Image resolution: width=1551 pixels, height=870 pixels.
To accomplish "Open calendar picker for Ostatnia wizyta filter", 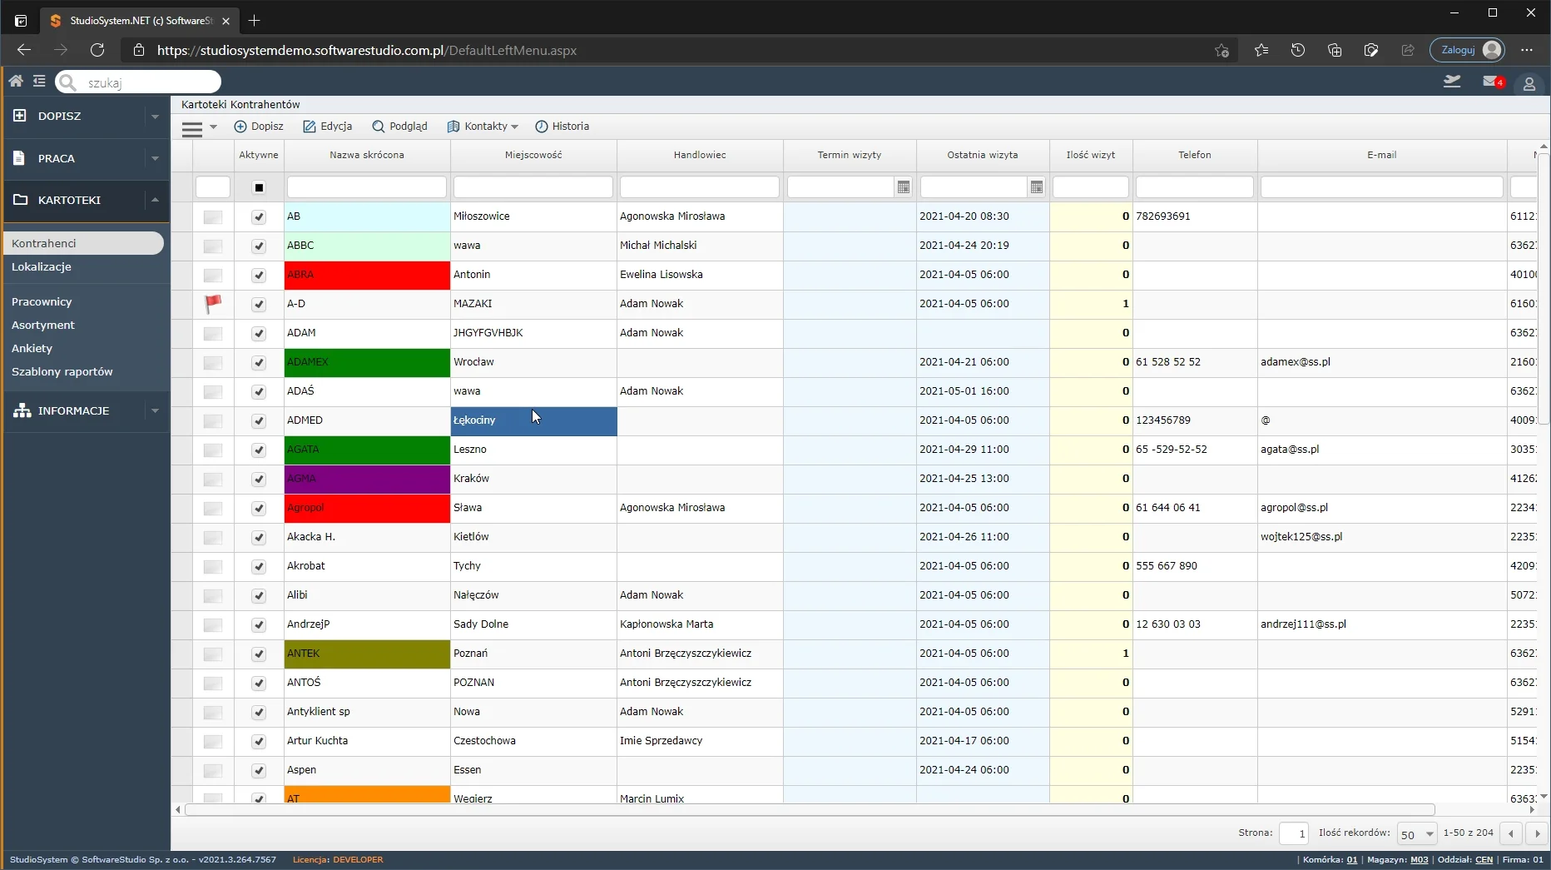I will pos(1036,187).
